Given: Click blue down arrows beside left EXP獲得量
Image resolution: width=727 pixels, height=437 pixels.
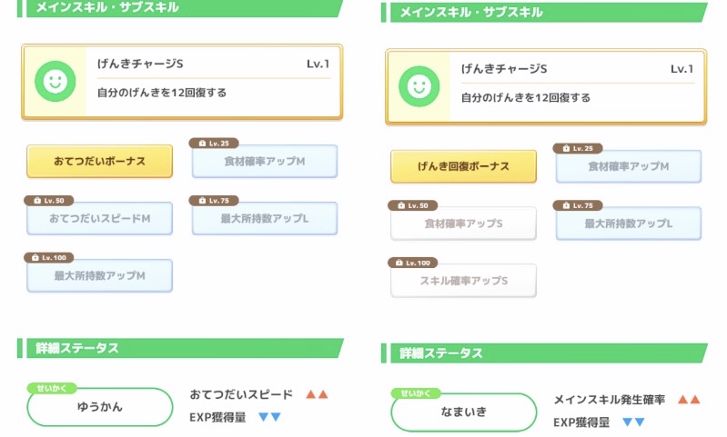Looking at the screenshot, I should coord(269,417).
